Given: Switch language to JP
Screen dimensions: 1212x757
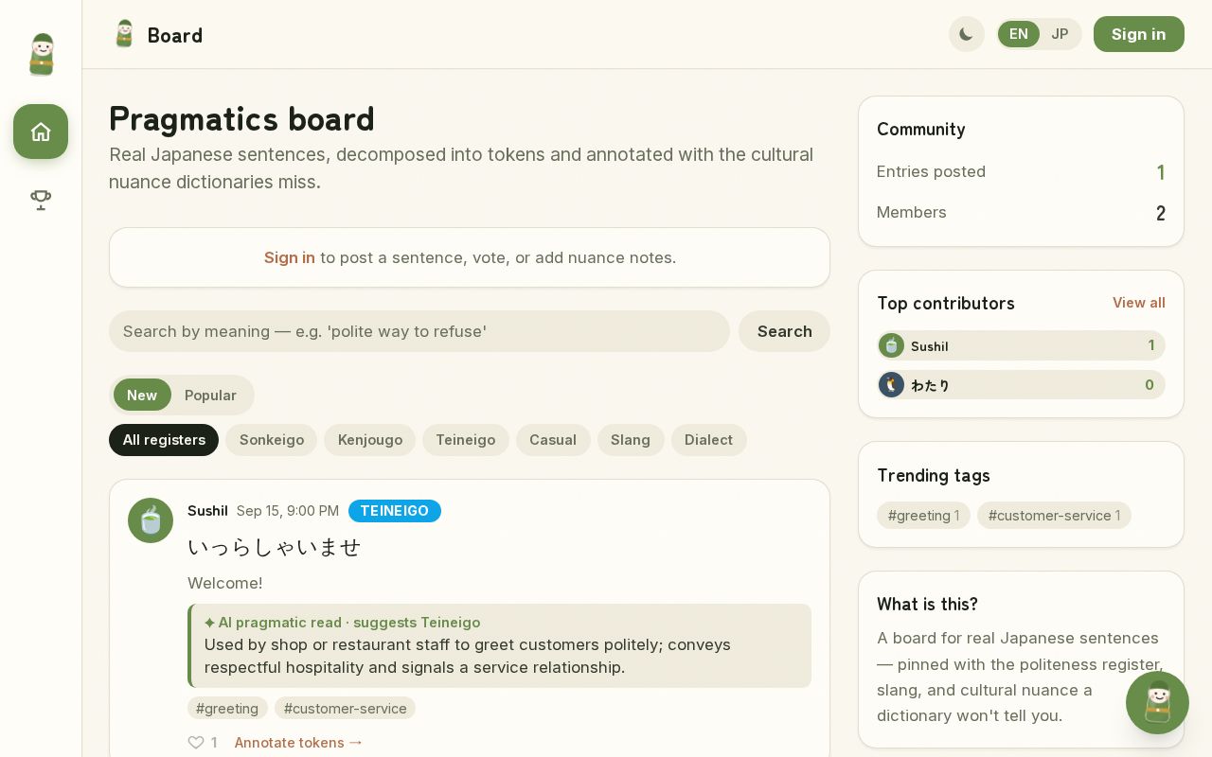Looking at the screenshot, I should tap(1060, 34).
